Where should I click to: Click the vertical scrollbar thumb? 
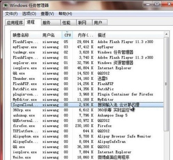point(166,84)
